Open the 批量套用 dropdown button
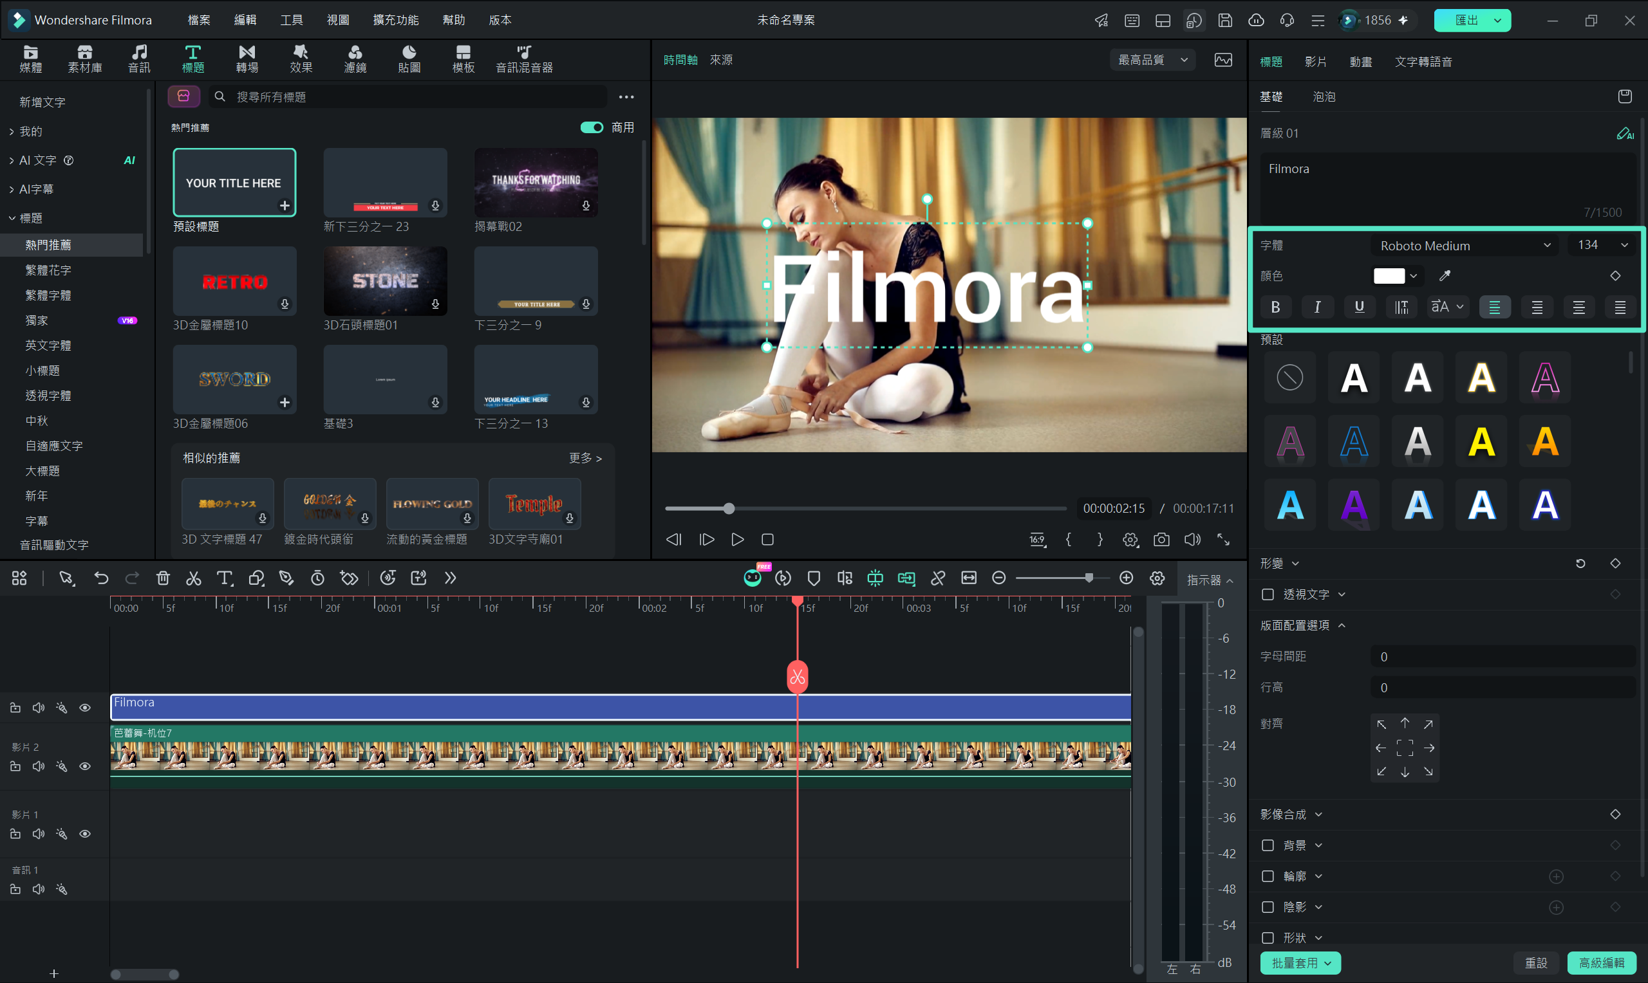The width and height of the screenshot is (1648, 983). click(x=1300, y=963)
